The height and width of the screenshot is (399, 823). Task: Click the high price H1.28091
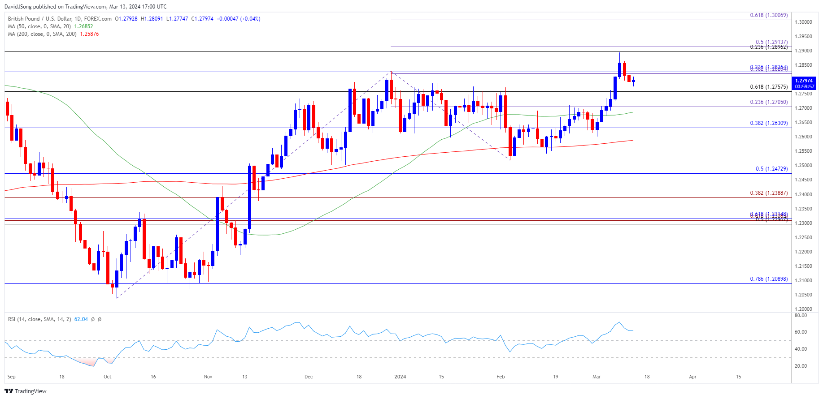pos(152,19)
